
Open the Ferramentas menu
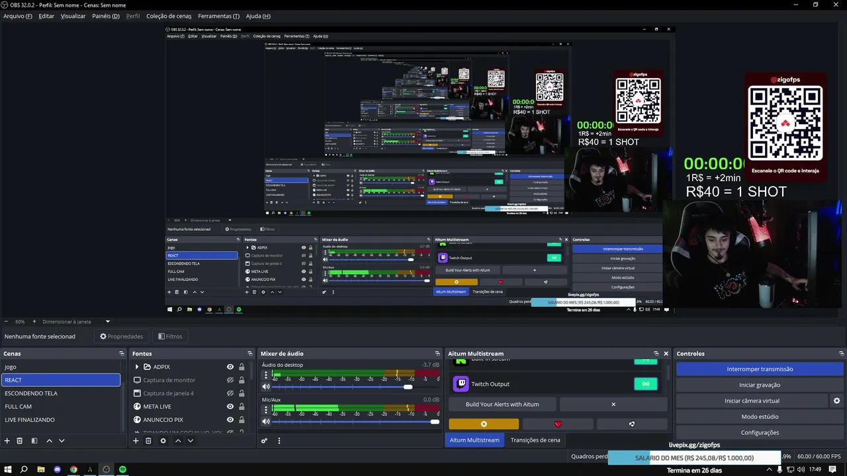tap(219, 16)
